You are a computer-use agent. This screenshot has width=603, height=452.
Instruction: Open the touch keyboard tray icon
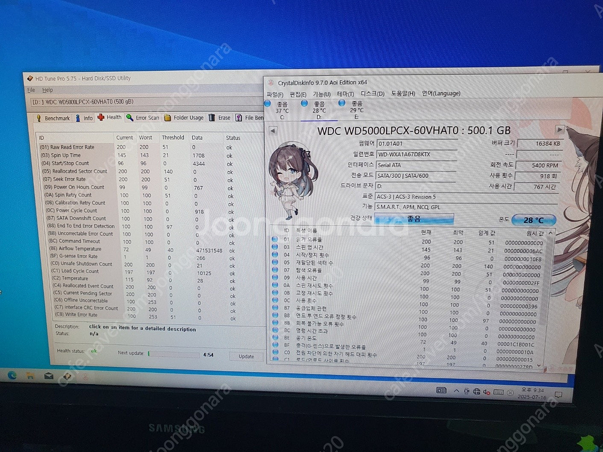tap(499, 392)
